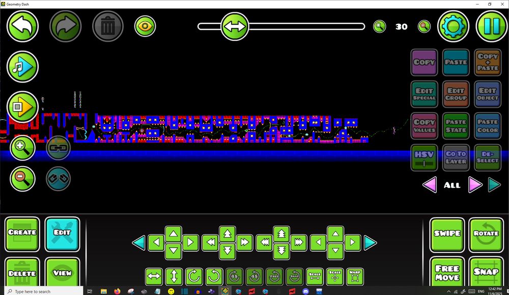The image size is (509, 295).
Task: Click the Copy button
Action: click(424, 62)
